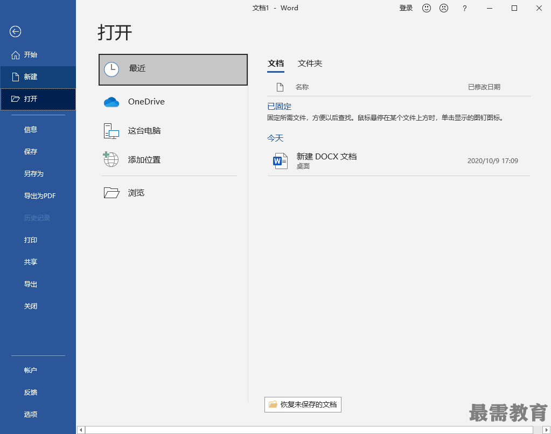Select the 打开 menu item
Screen dimensions: 551x434
click(x=38, y=99)
